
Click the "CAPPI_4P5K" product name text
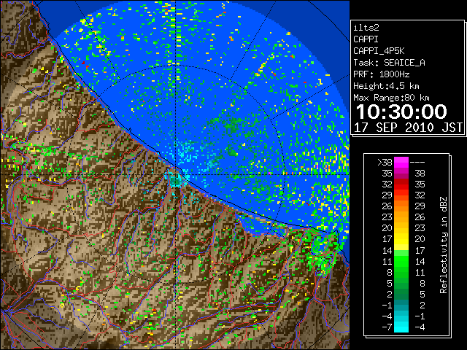pos(379,51)
